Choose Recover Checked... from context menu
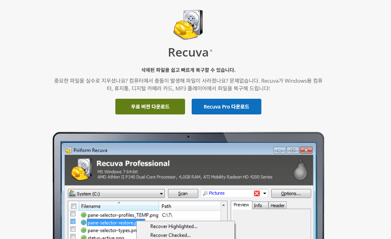Screen dimensions: 391x239 170,235
